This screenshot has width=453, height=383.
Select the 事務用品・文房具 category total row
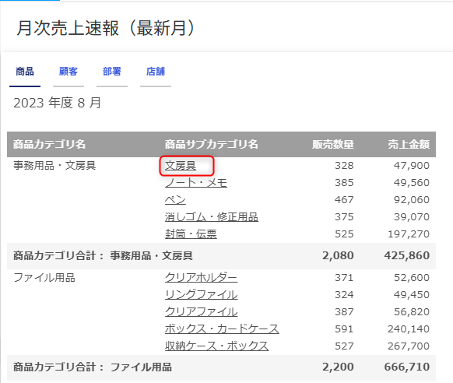221,256
